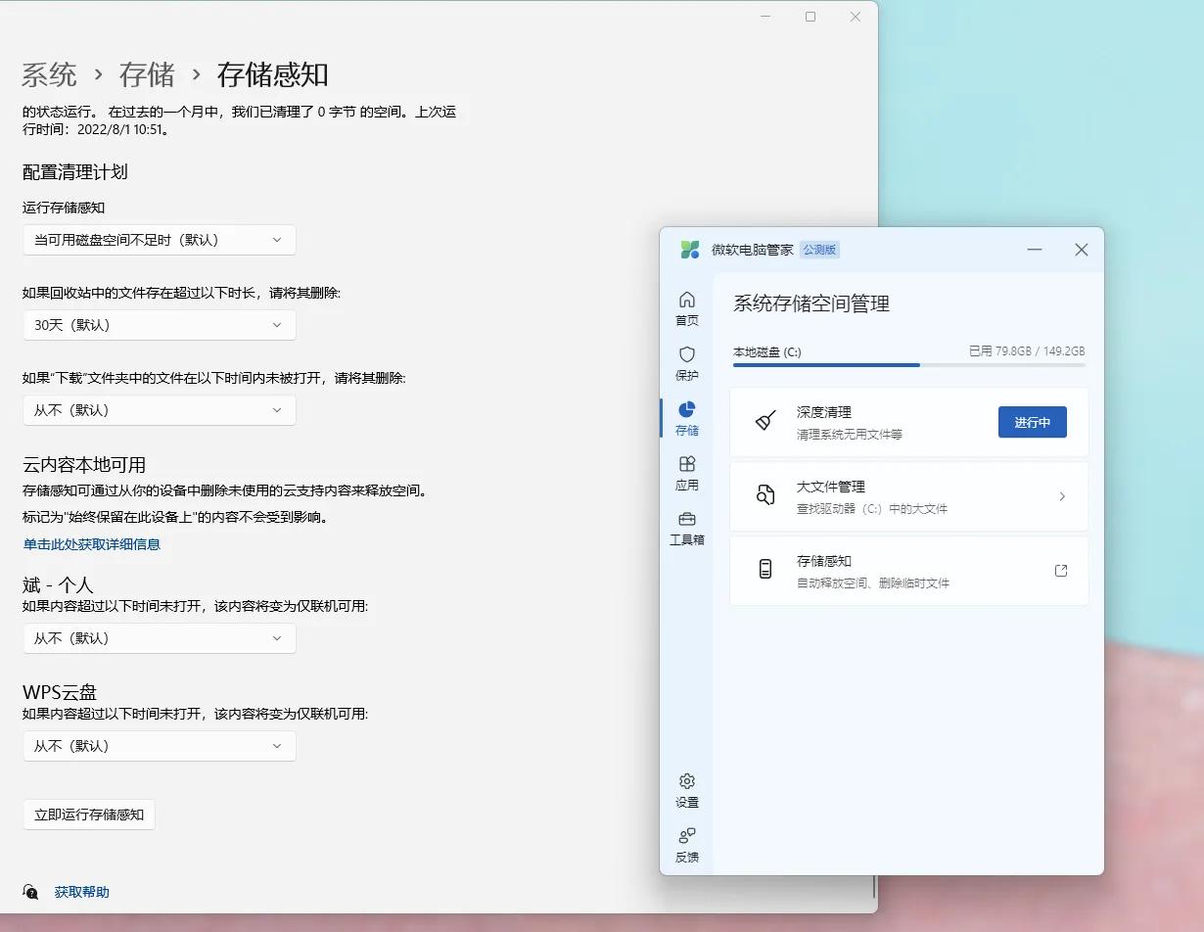Click the 大文件管理 file search icon
This screenshot has width=1204, height=932.
coord(765,495)
